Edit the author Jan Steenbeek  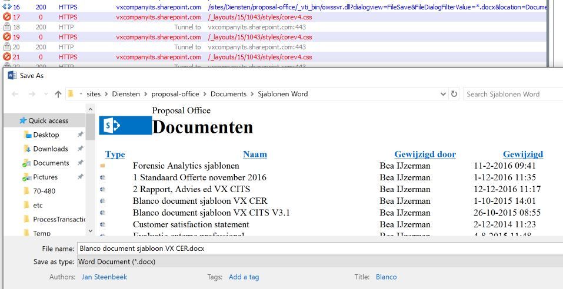coord(104,277)
